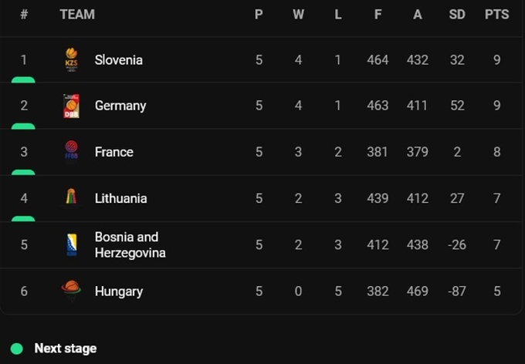Select the Lithuania team name
The height and width of the screenshot is (364, 525).
(120, 198)
